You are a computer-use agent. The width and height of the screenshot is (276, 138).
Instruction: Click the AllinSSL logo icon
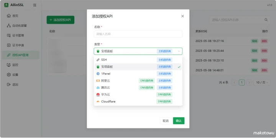pyautogui.click(x=6, y=5)
